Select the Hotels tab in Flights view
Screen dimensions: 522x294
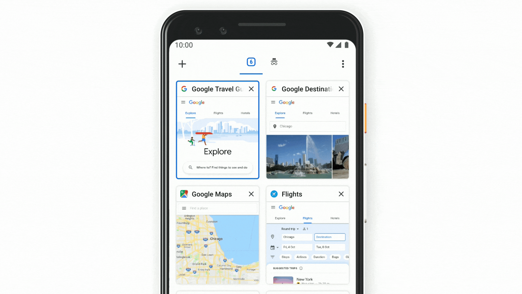click(335, 218)
